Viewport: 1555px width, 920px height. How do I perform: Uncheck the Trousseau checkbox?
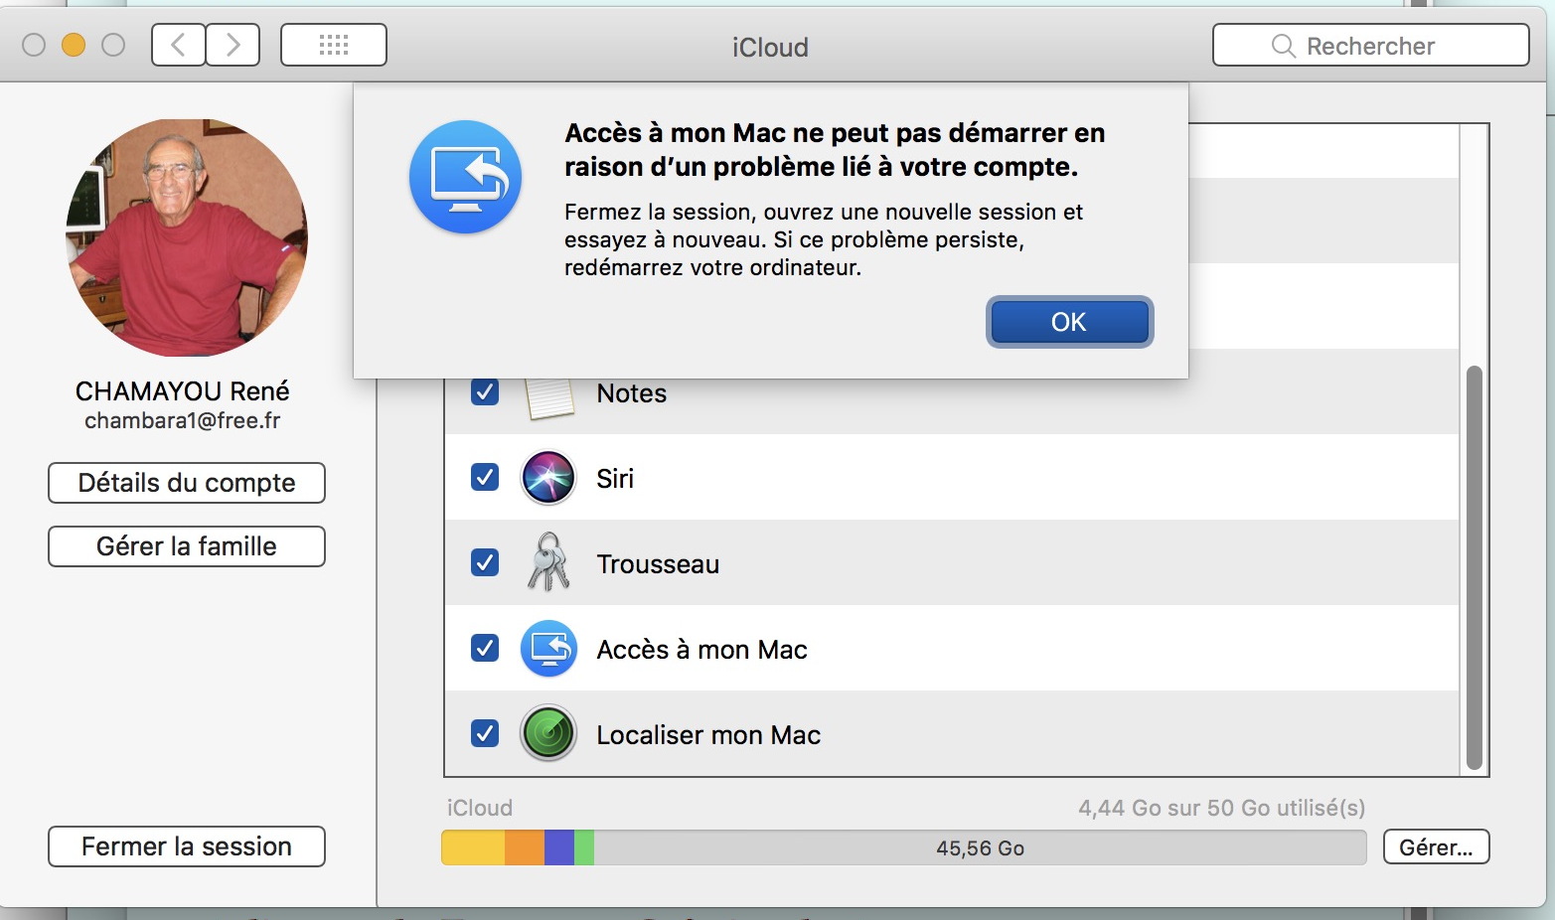coord(485,562)
